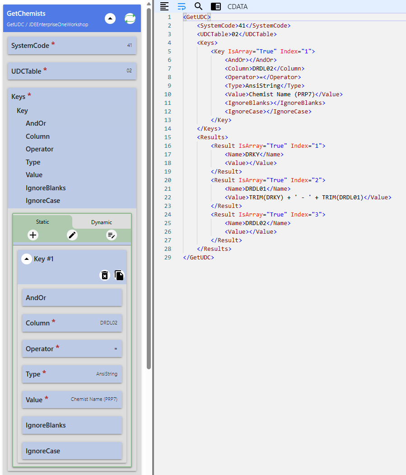Click the <Column>DRDL02</Column> code line

265,68
